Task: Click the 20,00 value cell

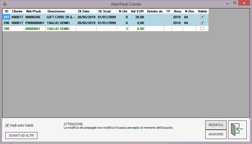Action: (137, 17)
